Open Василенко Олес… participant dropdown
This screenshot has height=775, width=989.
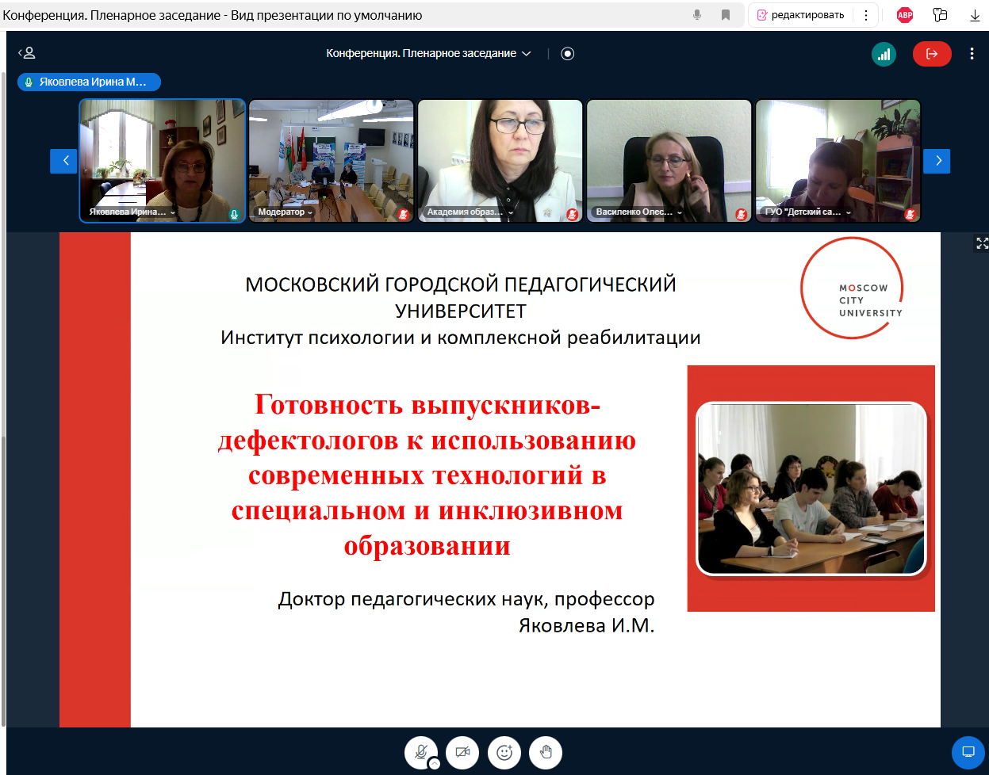pyautogui.click(x=680, y=212)
